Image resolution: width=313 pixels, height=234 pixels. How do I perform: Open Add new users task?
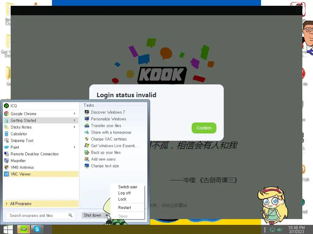click(103, 159)
